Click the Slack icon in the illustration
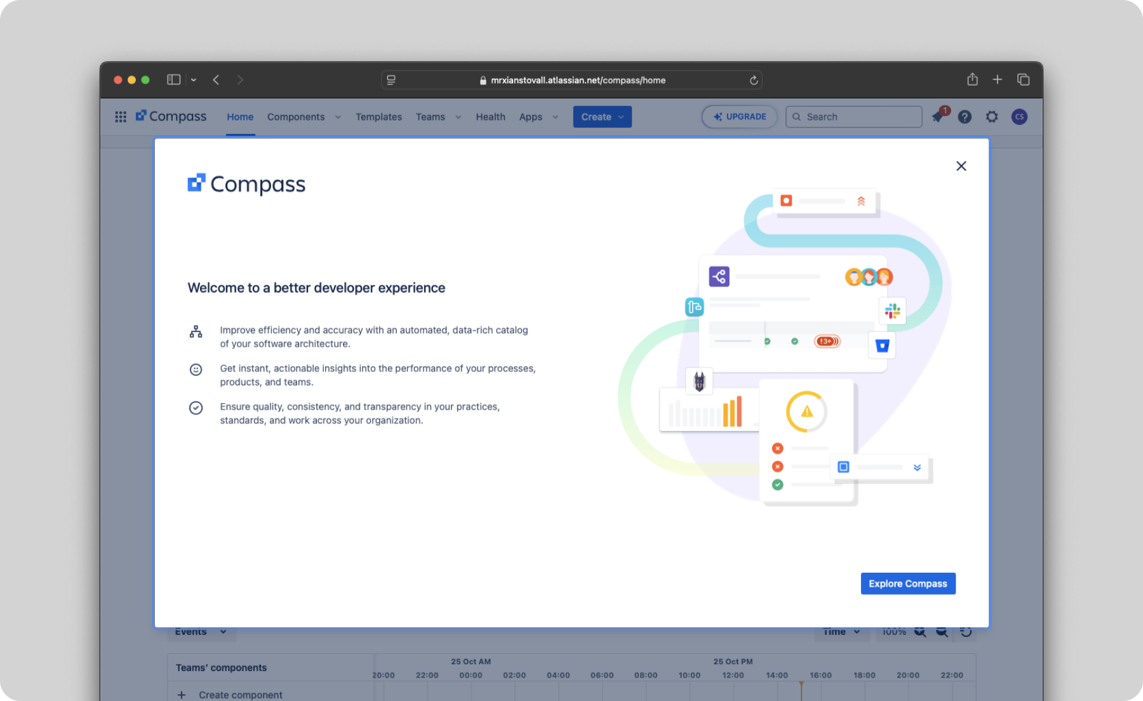Viewport: 1143px width, 701px height. coord(892,310)
